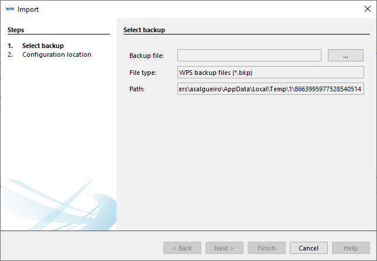Click the 'Backup file:' label
Image resolution: width=377 pixels, height=261 pixels.
click(146, 56)
